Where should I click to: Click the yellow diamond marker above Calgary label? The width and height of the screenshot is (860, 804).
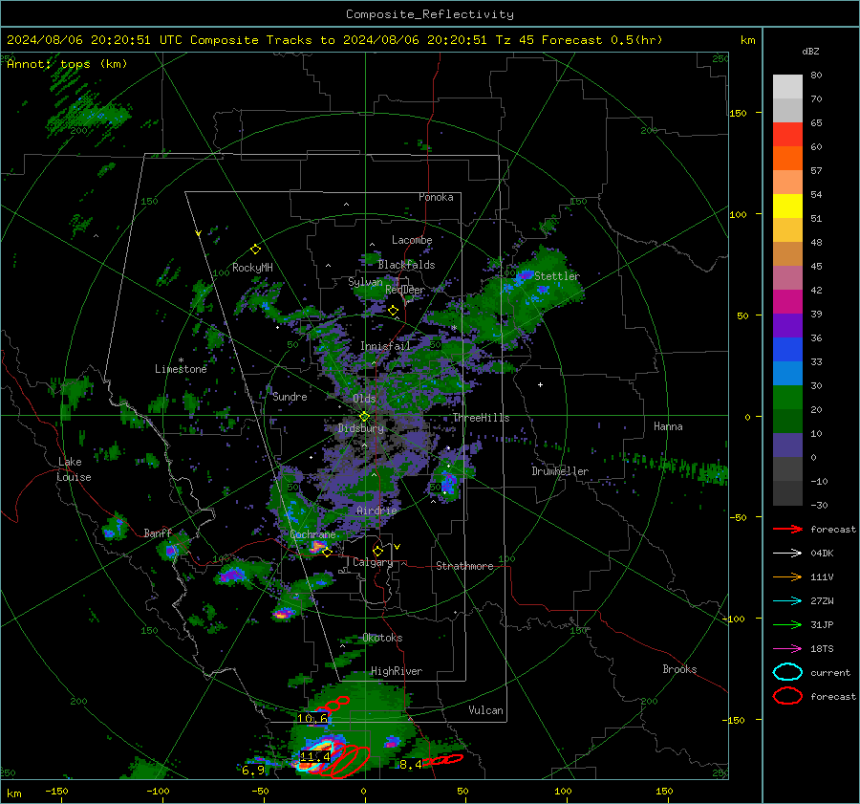(x=377, y=551)
